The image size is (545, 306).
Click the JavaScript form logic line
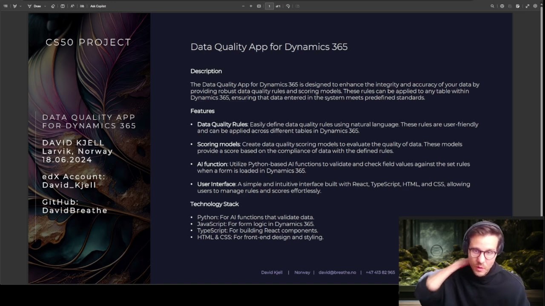coord(255,224)
